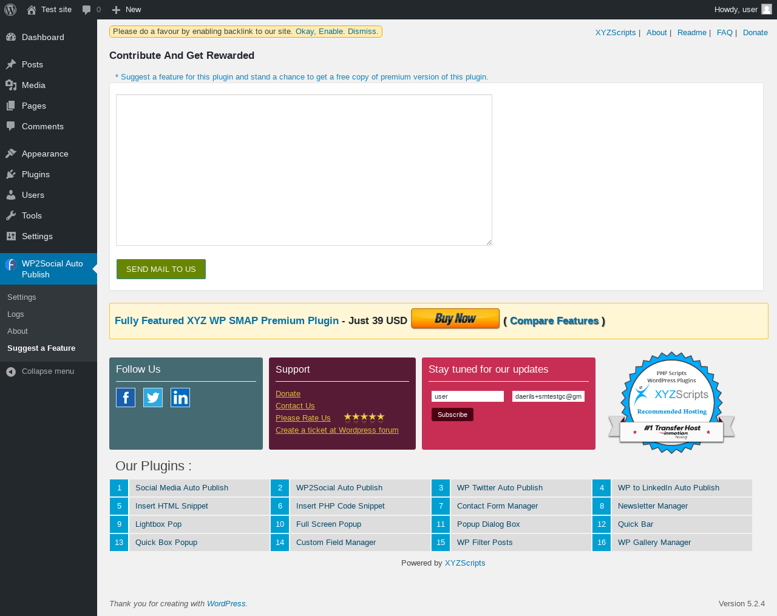
Task: Open the Twitter follow icon
Action: [x=153, y=398]
